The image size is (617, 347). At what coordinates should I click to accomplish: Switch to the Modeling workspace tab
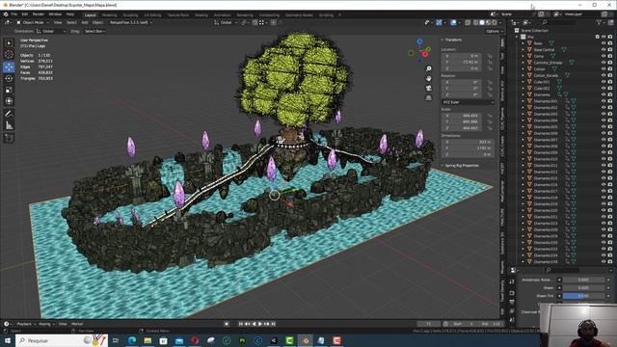[109, 15]
